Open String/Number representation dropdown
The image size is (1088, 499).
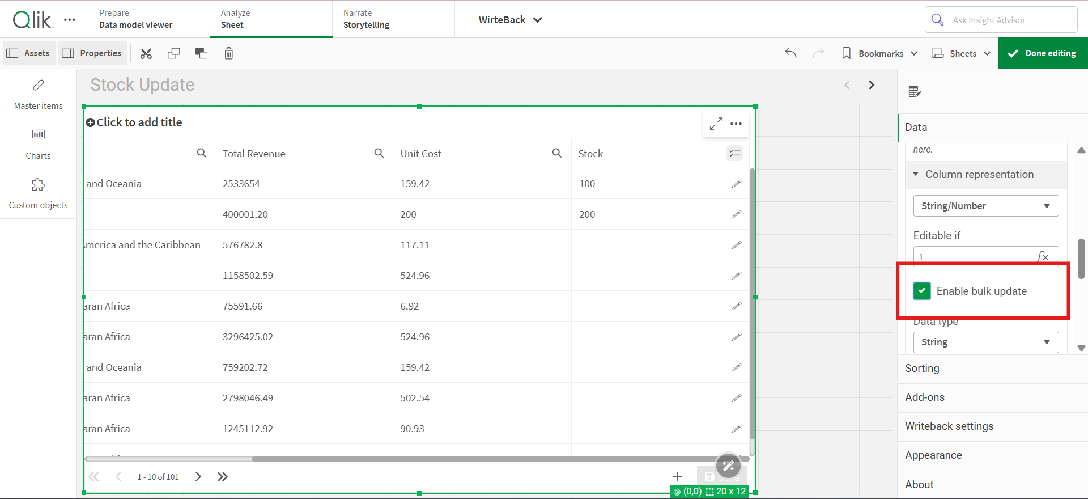[x=985, y=206]
